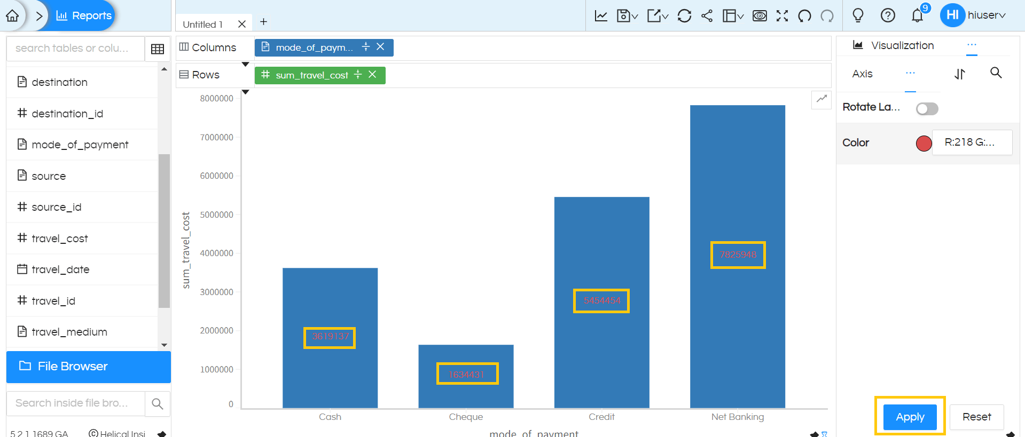This screenshot has width=1025, height=437.
Task: Edit the R:218 color value field
Action: [x=972, y=142]
